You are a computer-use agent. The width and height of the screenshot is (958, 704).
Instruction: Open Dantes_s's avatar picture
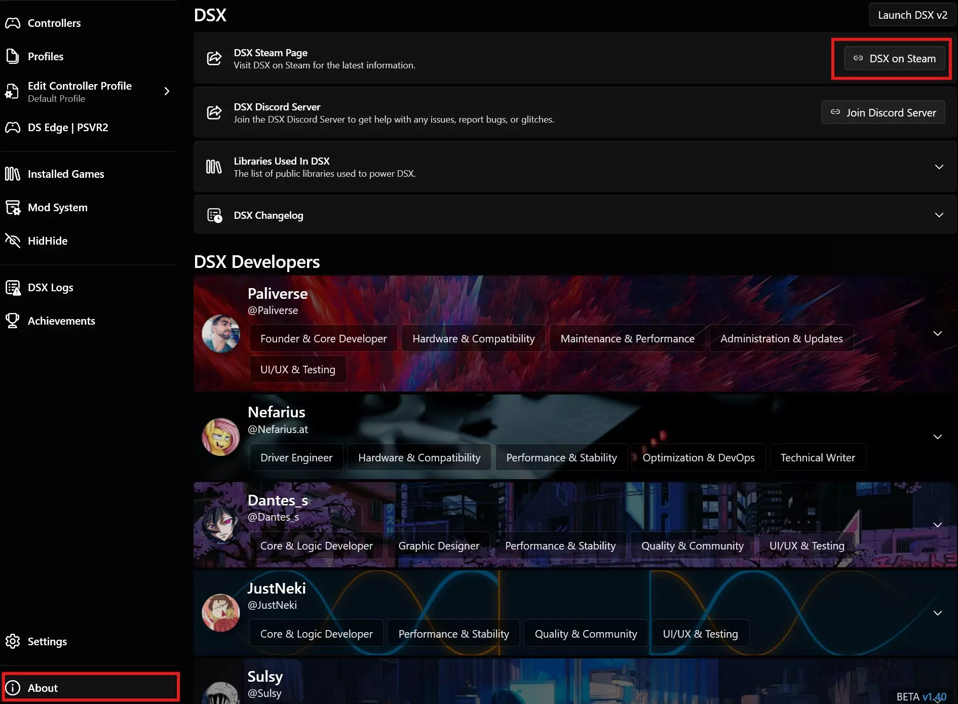pos(221,525)
